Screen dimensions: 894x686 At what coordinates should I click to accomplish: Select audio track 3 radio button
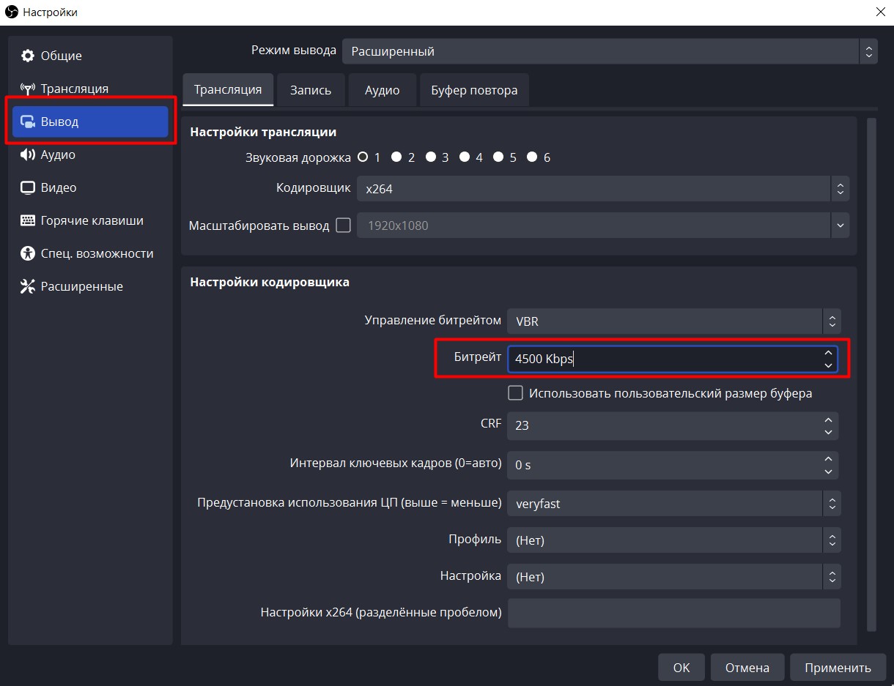tap(431, 157)
